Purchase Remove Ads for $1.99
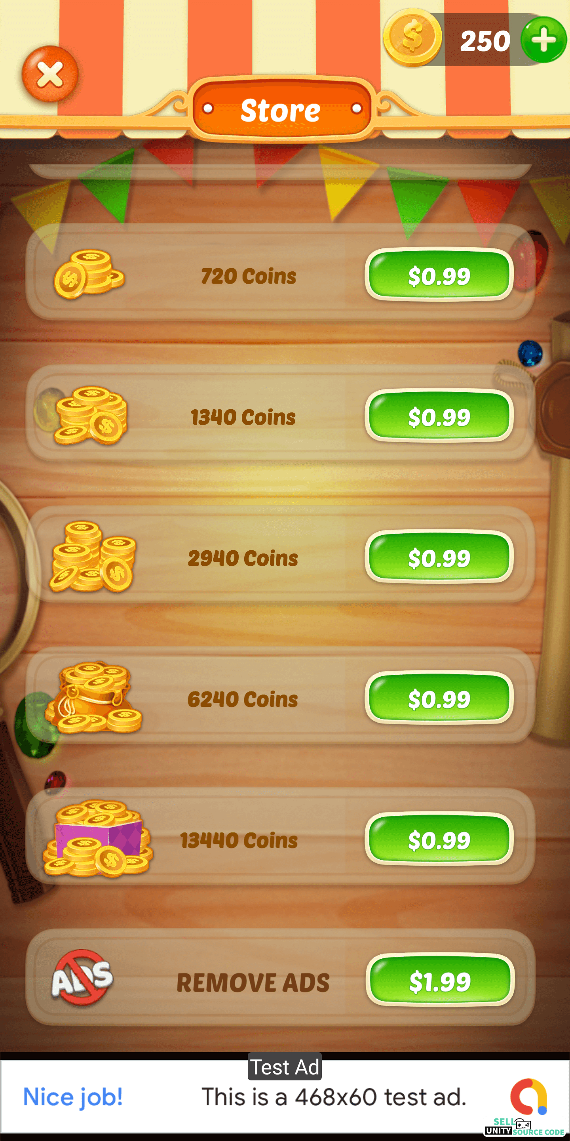 pos(440,980)
